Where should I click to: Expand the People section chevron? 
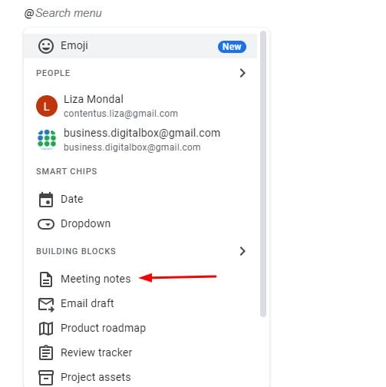[242, 73]
